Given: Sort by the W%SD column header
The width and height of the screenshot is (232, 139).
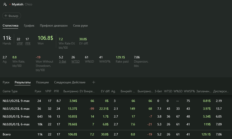Looking at the screenshot, I should 178,91.
